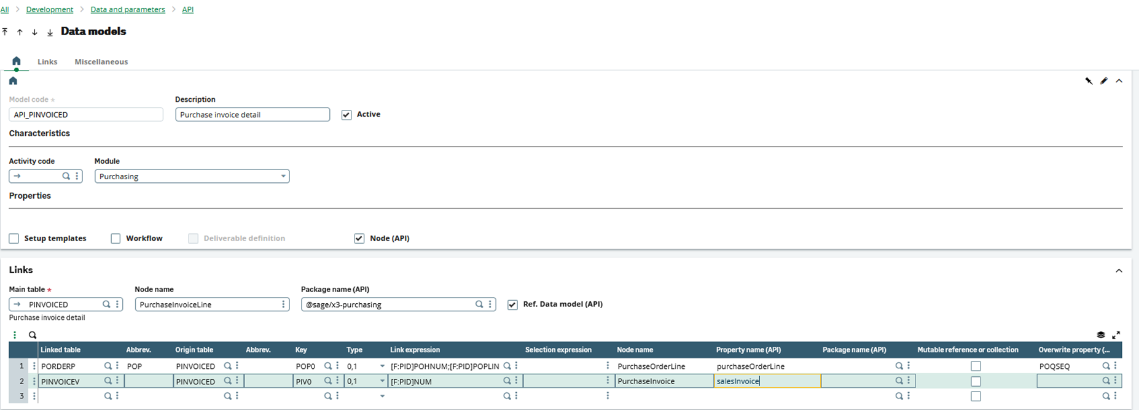Image resolution: width=1139 pixels, height=410 pixels.
Task: Go to next record down arrow
Action: pos(34,32)
